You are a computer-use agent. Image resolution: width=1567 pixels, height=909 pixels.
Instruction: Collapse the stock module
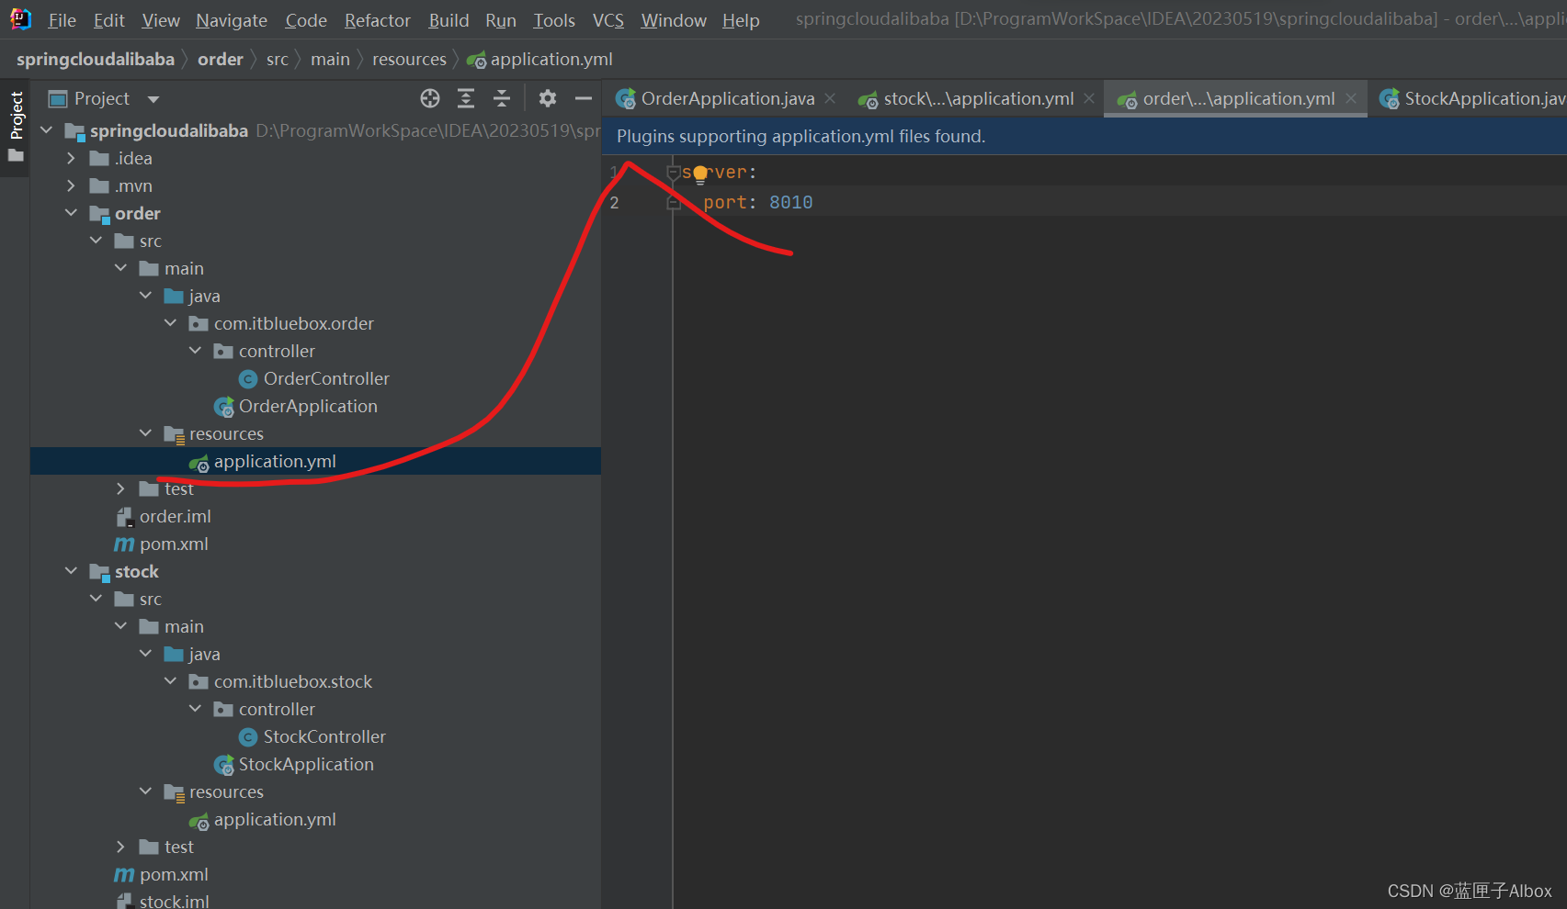coord(71,571)
